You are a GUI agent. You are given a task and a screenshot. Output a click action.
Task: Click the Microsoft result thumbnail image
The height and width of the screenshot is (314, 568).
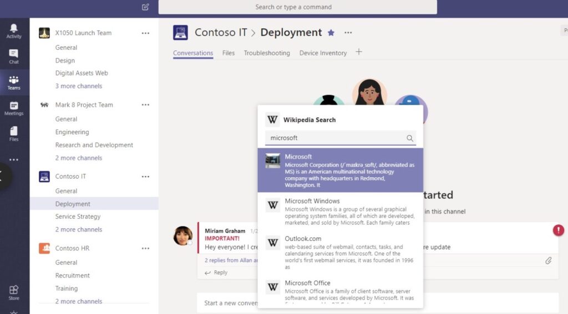click(x=272, y=161)
